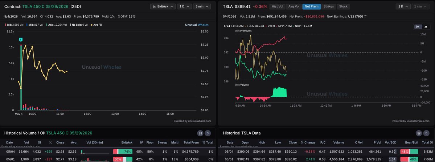Screen dimensions: 435x162
Task: Sort by % Change column header
Action: pyautogui.click(x=308, y=142)
